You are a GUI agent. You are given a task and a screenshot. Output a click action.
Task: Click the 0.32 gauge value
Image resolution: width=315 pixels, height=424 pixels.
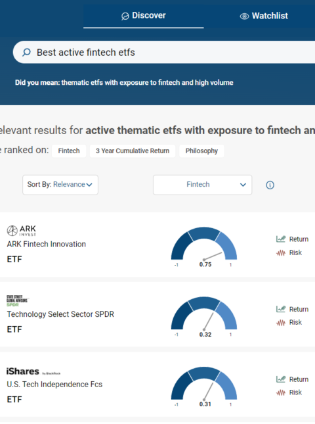tap(205, 335)
